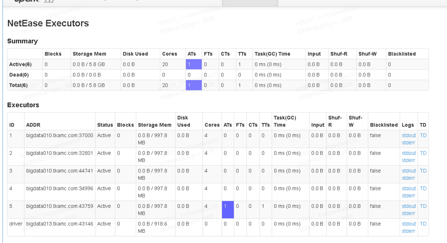This screenshot has width=447, height=243.
Task: Sort executors by ID column header
Action: pyautogui.click(x=12, y=125)
